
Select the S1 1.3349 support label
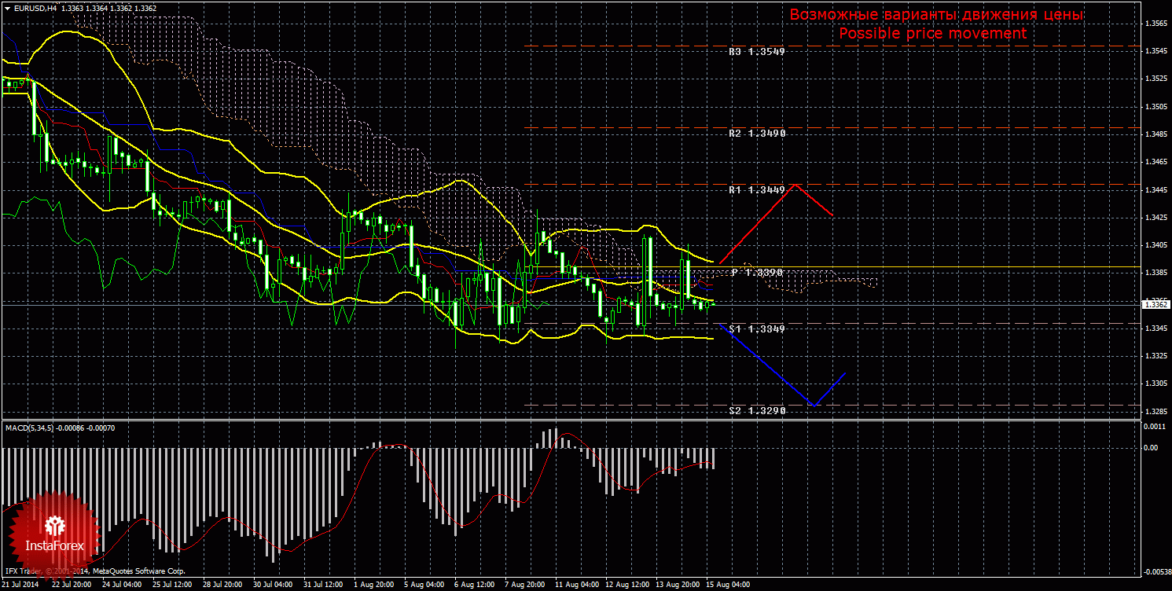(x=757, y=329)
